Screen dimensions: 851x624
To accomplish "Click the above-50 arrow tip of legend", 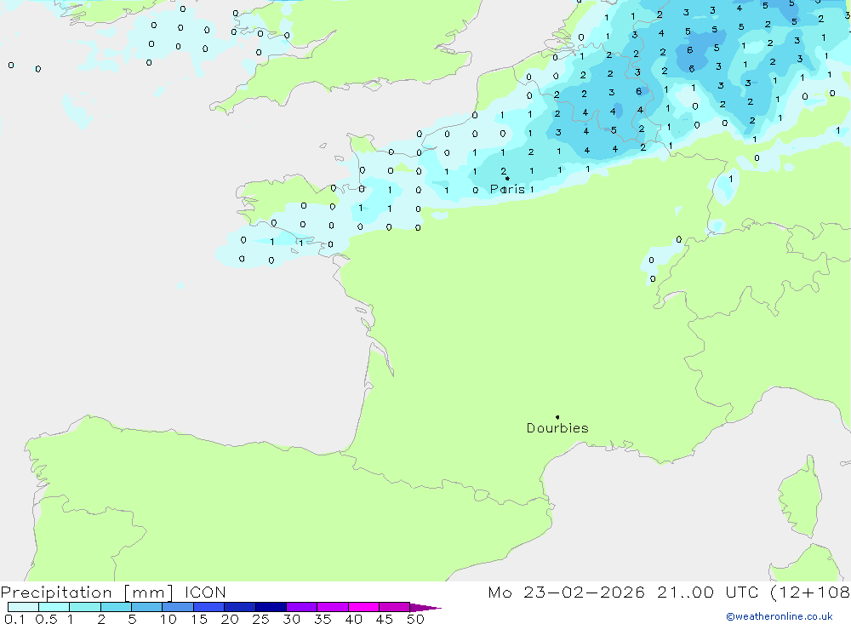I will click(x=425, y=607).
